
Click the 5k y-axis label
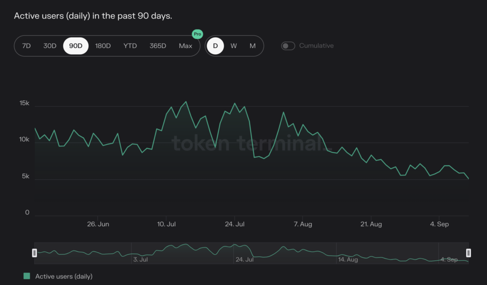26,176
